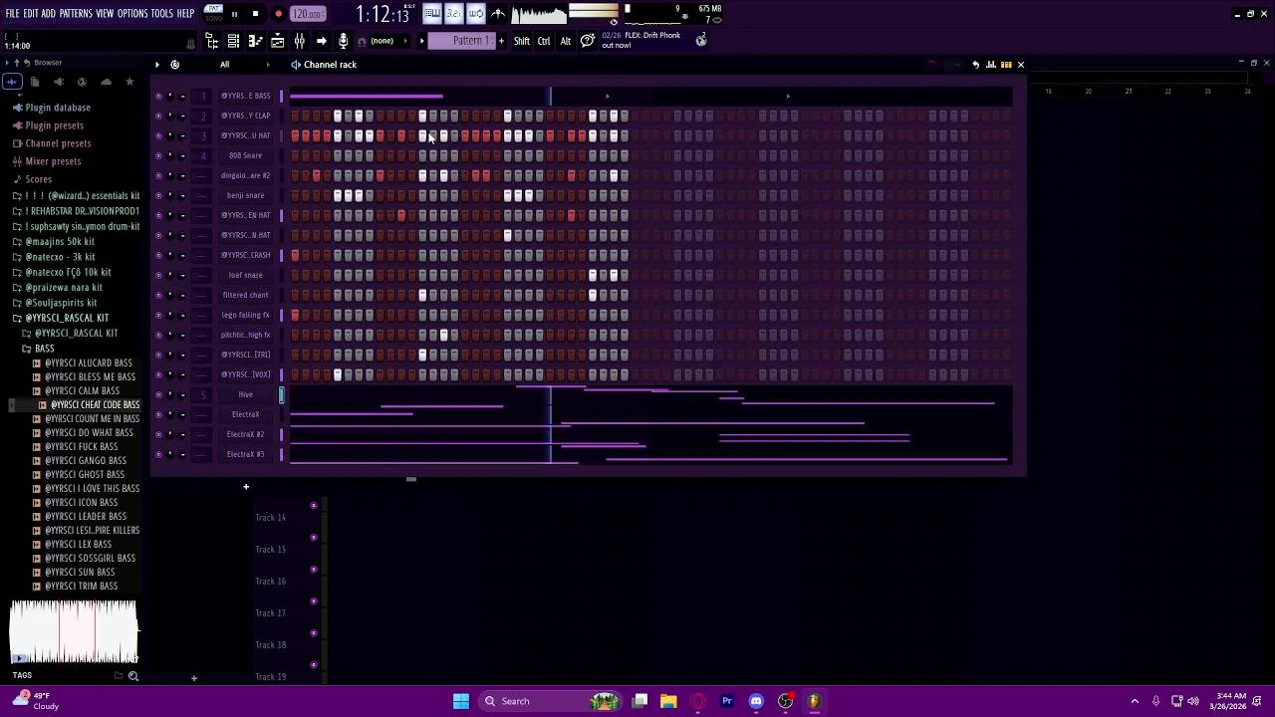Viewport: 1275px width, 717px height.
Task: Click the Channel rack graph editor icon
Action: [991, 65]
